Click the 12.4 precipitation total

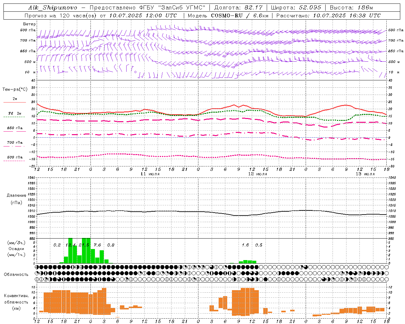tap(71, 245)
